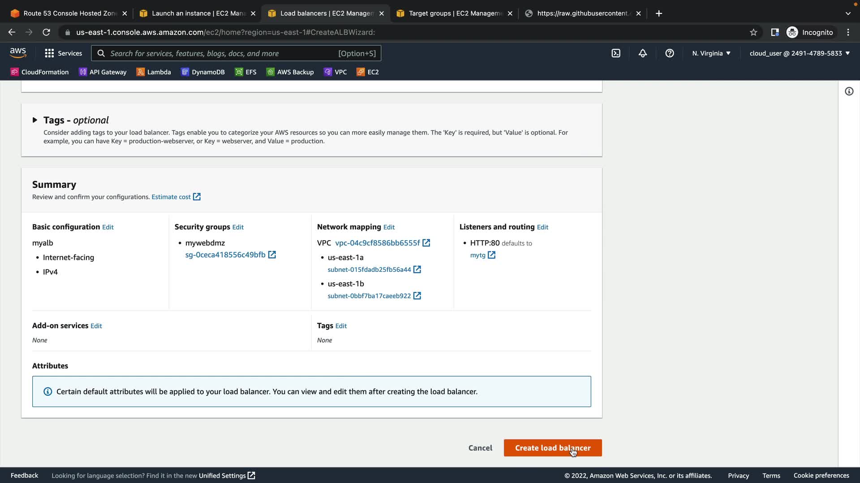Open the DynamoDB shortcut in favorites bar
Screen dimensions: 860x483
click(x=203, y=72)
